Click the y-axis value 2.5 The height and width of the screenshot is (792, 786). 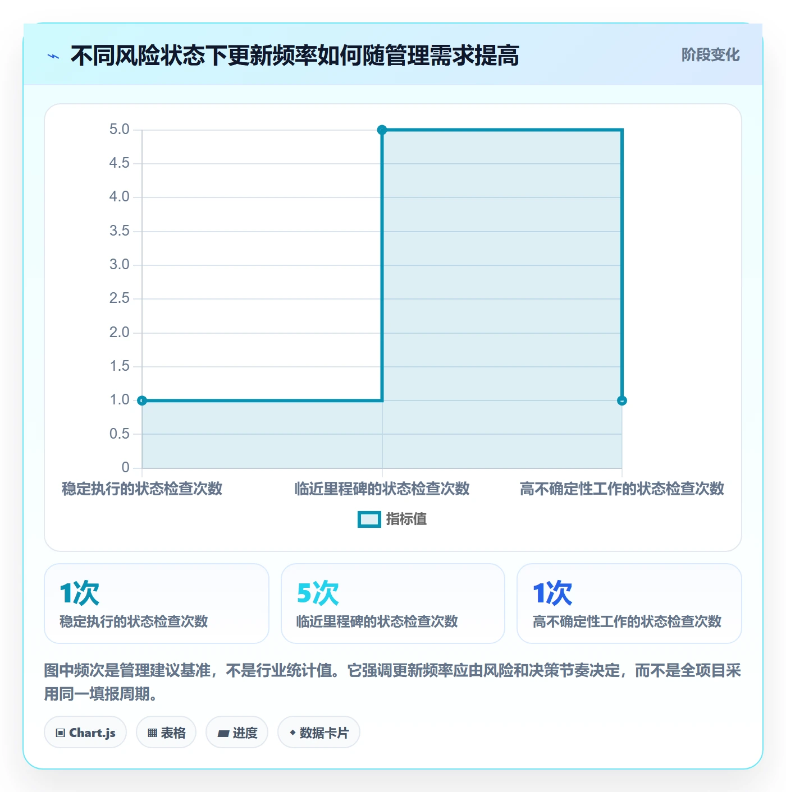click(x=119, y=298)
